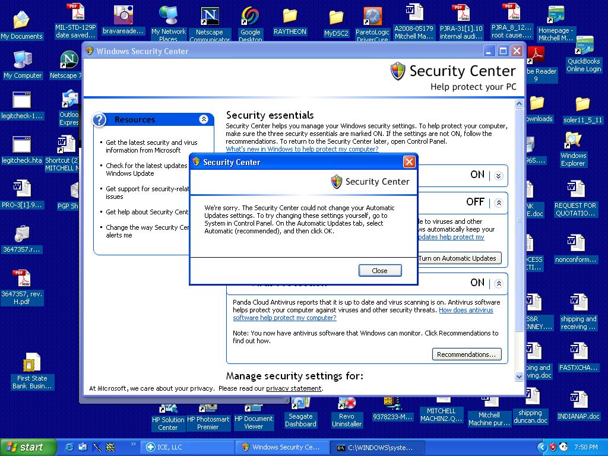This screenshot has height=456, width=608.
Task: Open INDIANAP.doc file
Action: 578,406
